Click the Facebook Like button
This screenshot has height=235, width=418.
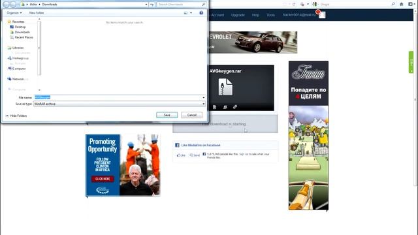(x=181, y=155)
